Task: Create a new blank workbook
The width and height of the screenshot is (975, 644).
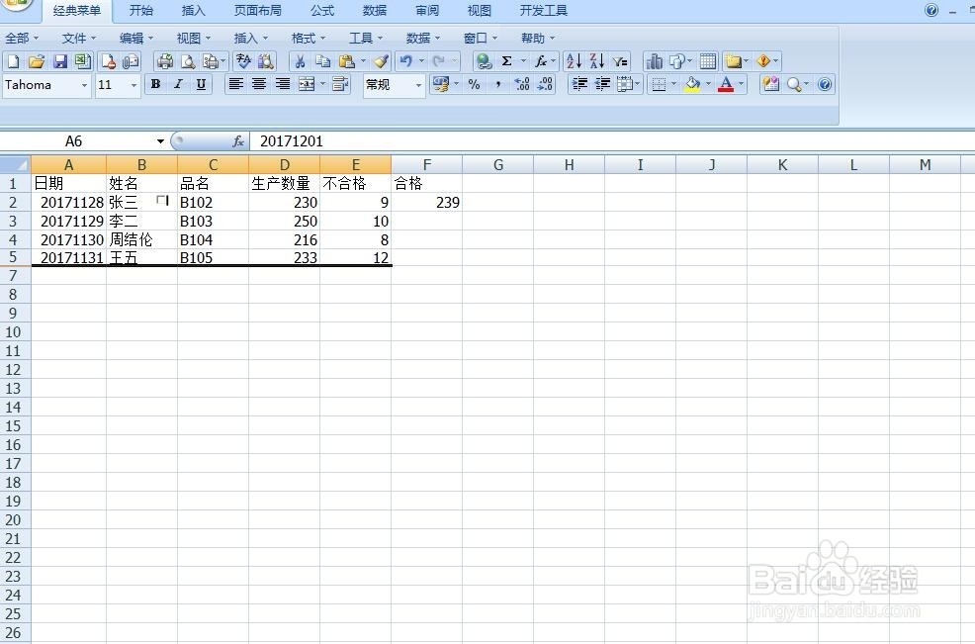Action: point(13,61)
